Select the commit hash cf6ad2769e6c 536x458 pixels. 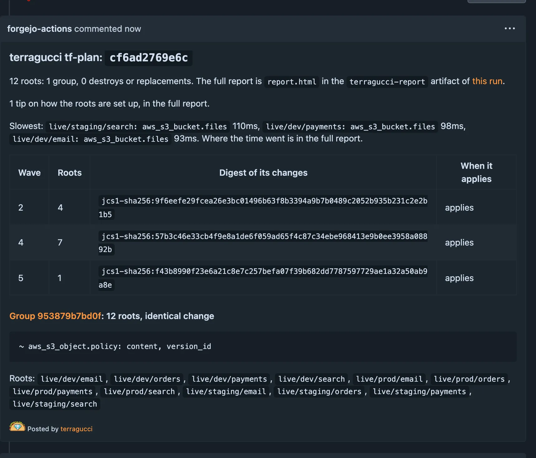[149, 58]
